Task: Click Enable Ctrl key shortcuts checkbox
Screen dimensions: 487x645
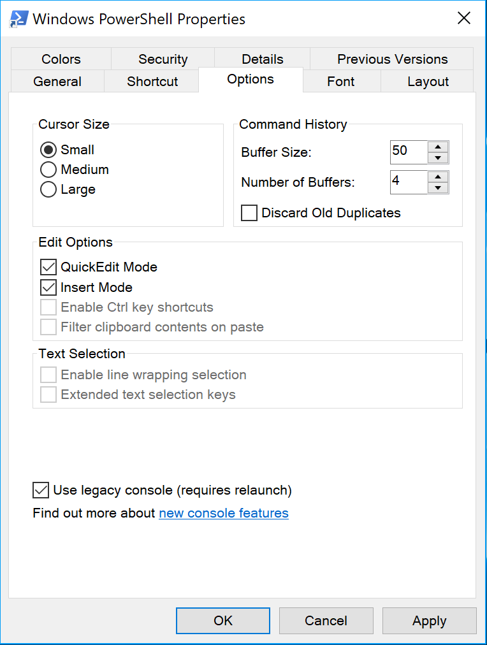Action: 48,307
